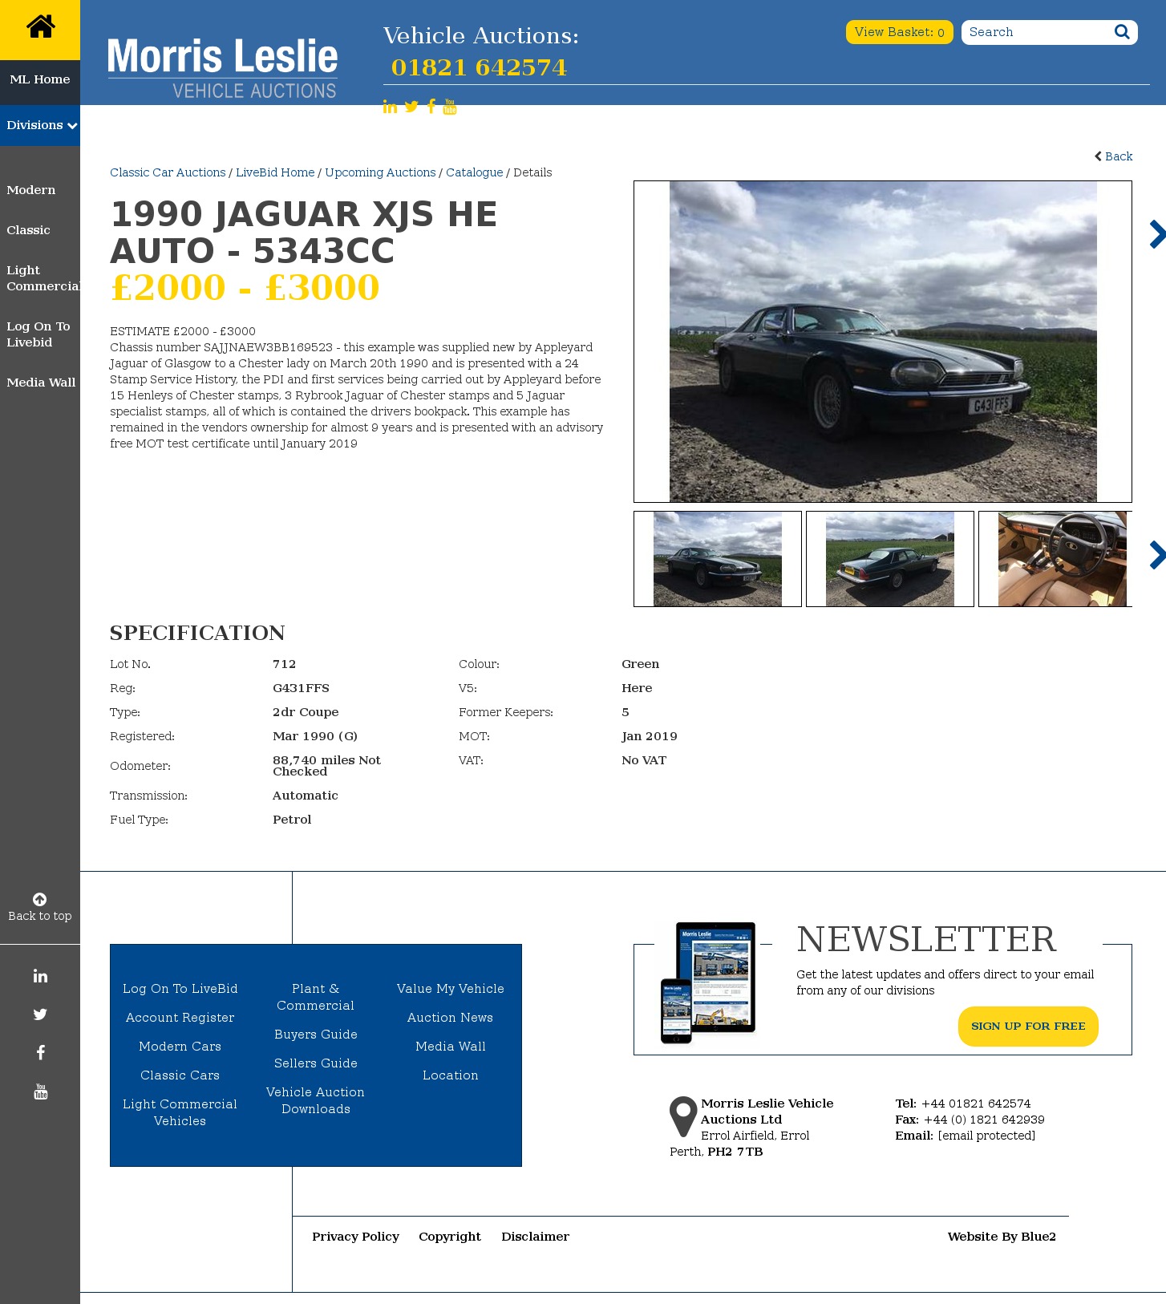The image size is (1166, 1304).
Task: Open Catalogue breadcrumb
Action: click(x=475, y=172)
